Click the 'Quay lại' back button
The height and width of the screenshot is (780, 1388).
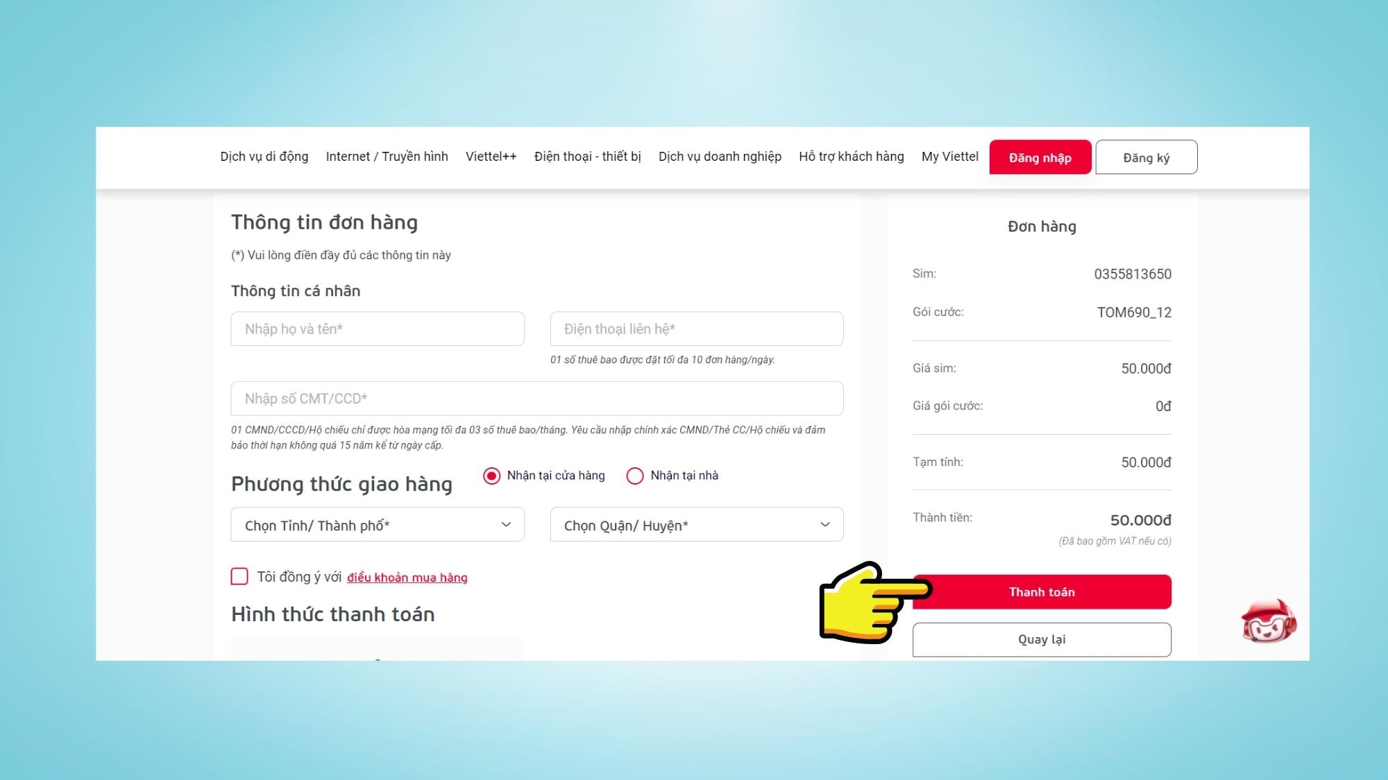pyautogui.click(x=1042, y=640)
